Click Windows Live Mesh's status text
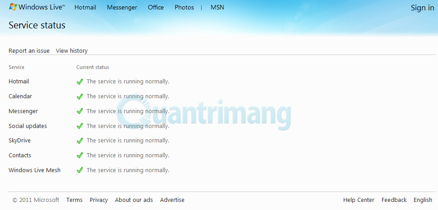 (128, 170)
